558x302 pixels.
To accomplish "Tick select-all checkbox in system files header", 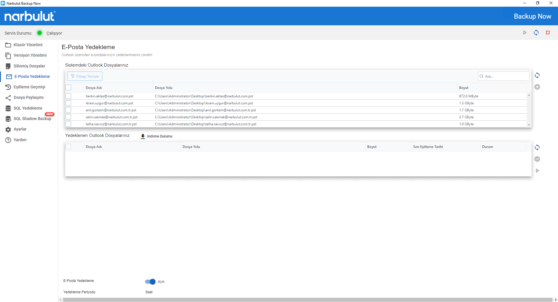I will coord(68,87).
